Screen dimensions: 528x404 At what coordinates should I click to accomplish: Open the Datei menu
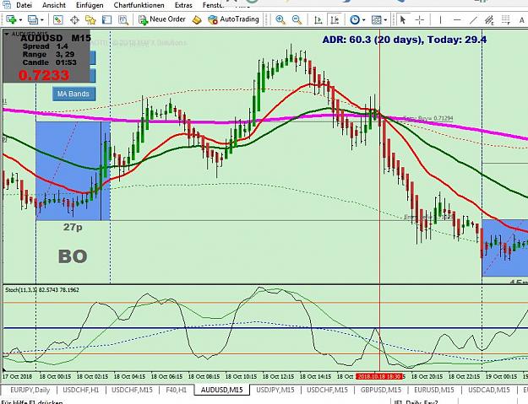point(24,5)
